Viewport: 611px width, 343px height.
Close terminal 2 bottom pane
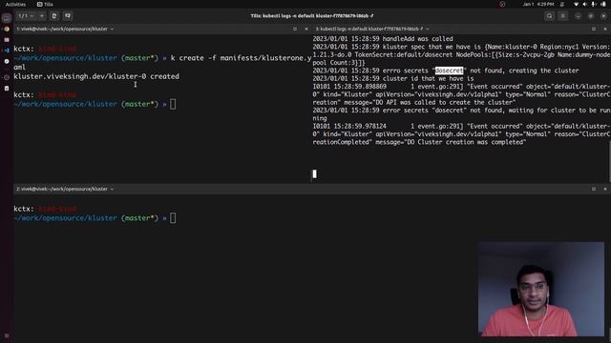click(605, 189)
